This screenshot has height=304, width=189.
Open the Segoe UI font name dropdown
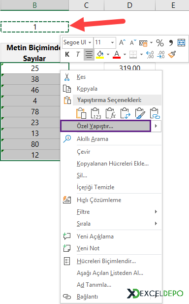click(x=90, y=43)
